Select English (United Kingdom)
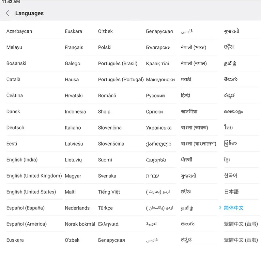The image size is (261, 261). tap(34, 176)
